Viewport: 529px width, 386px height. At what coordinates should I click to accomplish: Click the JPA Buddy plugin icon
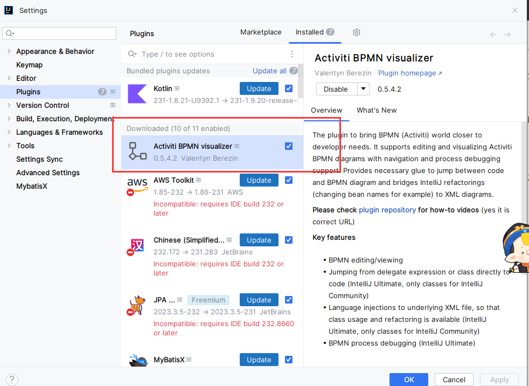(137, 306)
